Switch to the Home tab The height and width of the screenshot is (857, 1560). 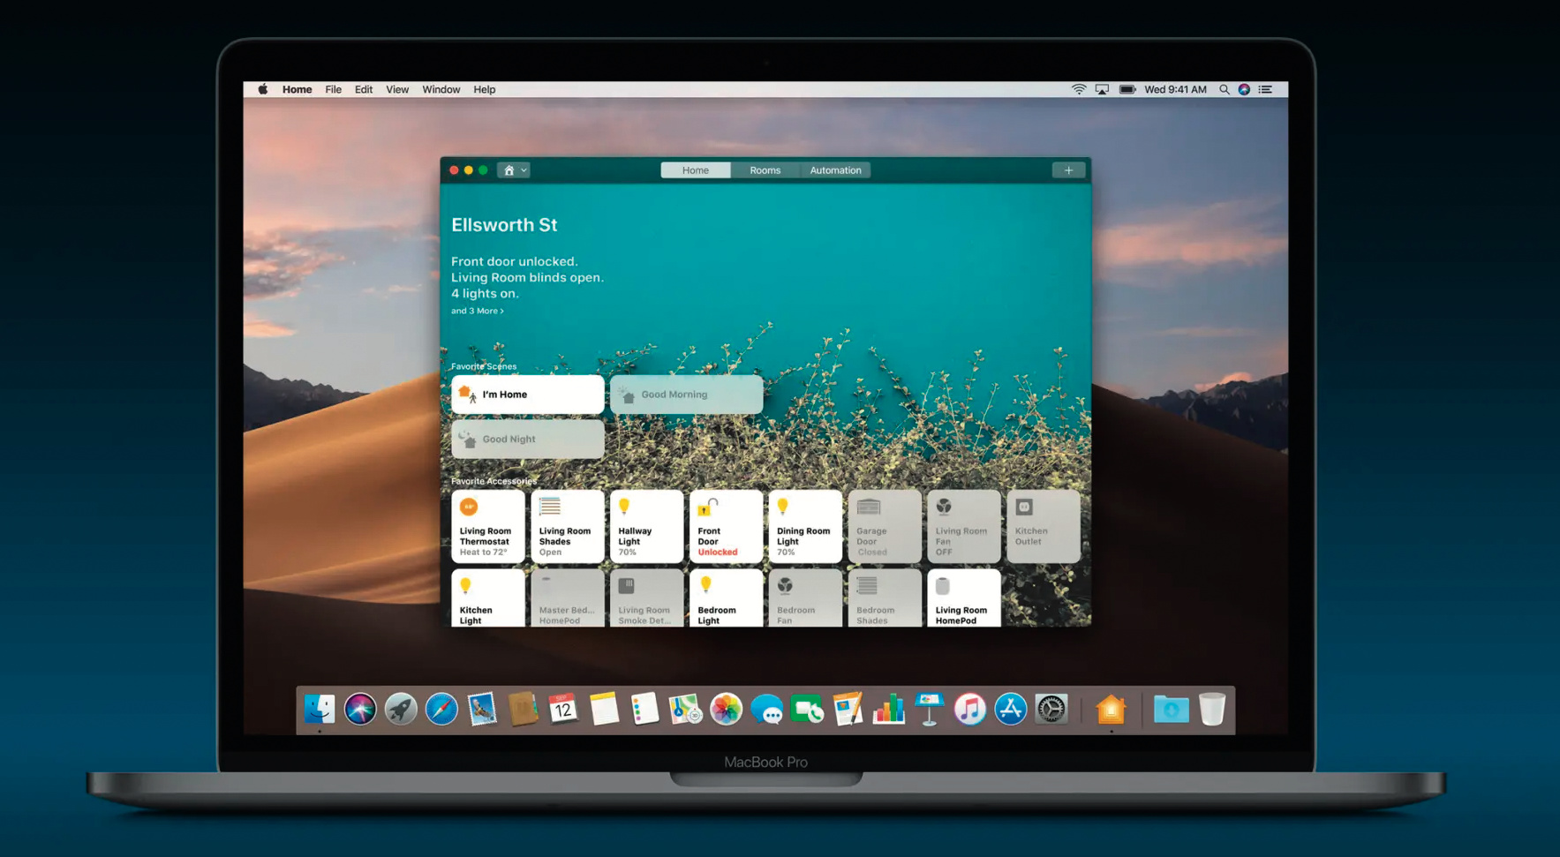click(x=696, y=170)
